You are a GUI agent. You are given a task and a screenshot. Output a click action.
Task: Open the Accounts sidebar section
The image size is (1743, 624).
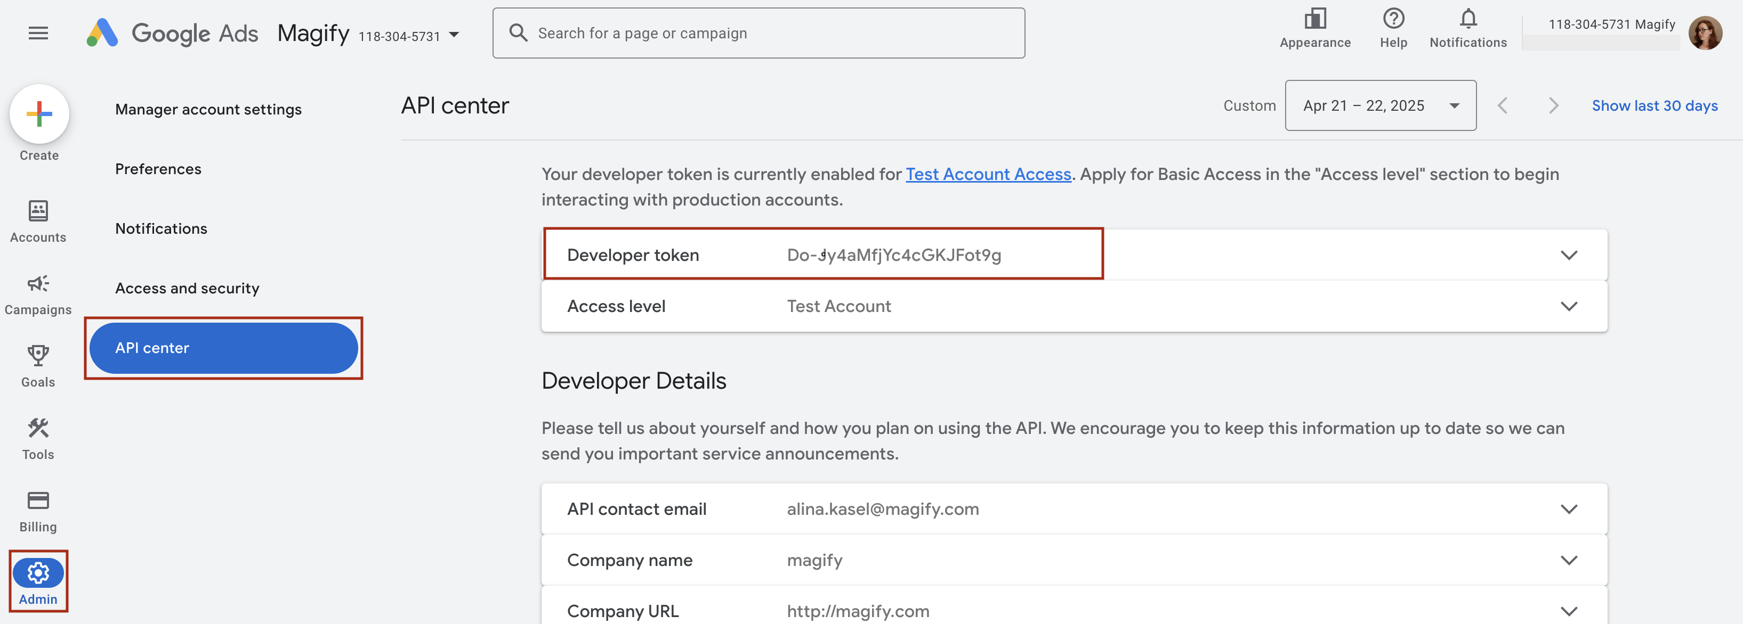[x=38, y=221]
